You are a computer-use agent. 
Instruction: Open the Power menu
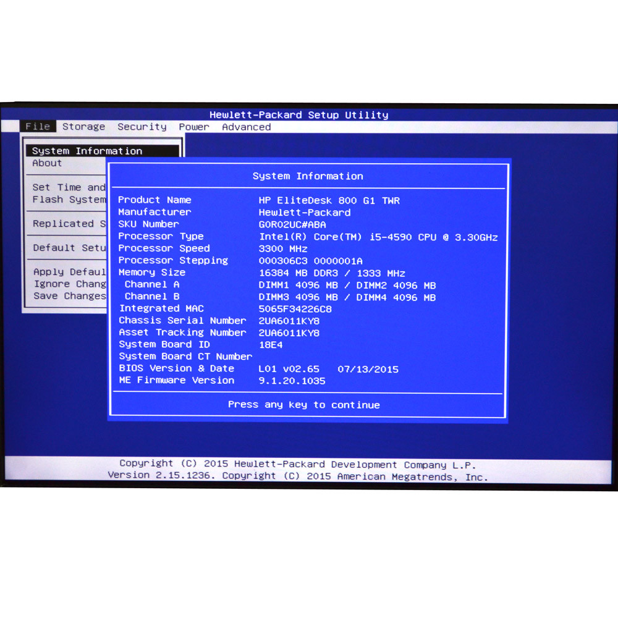click(194, 127)
